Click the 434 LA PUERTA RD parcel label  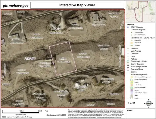click(x=17, y=43)
